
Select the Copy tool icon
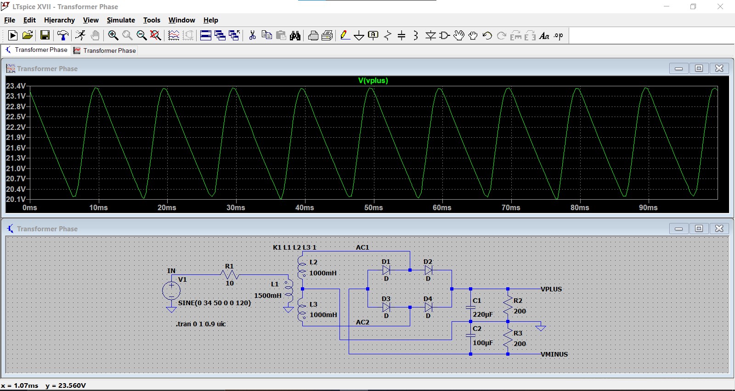[x=266, y=35]
